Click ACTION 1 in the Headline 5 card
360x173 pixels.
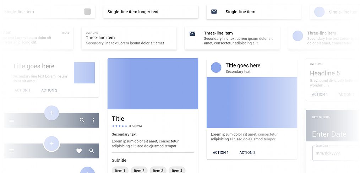[320, 94]
